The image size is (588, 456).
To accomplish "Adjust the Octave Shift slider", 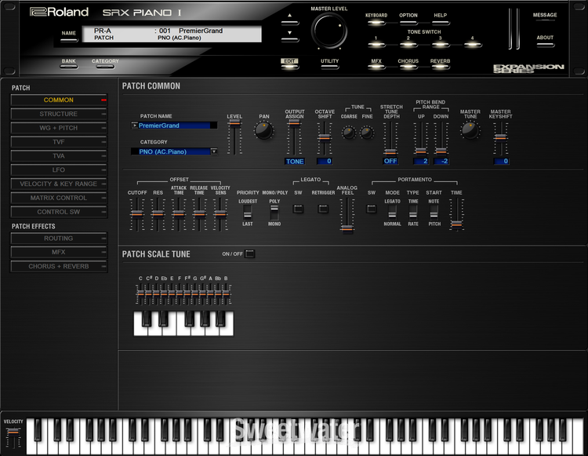I will click(x=325, y=137).
